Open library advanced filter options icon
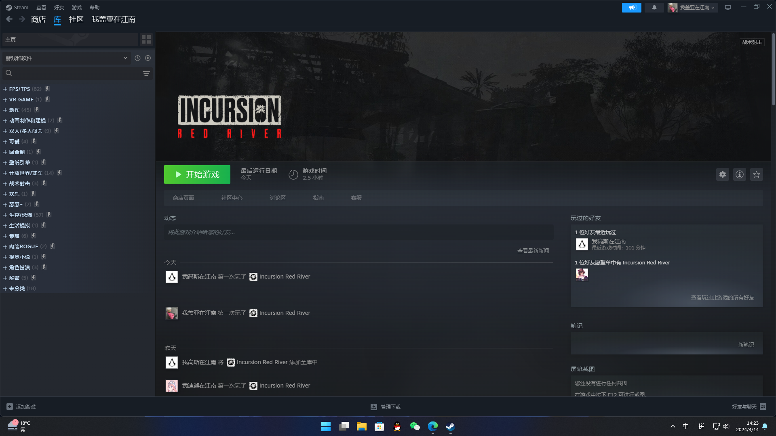 click(x=146, y=73)
